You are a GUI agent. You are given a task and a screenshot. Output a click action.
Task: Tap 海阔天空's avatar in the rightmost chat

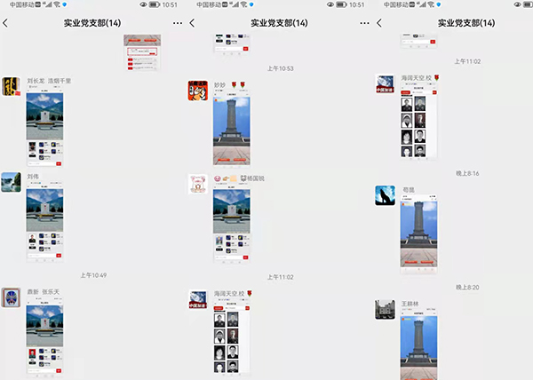[x=385, y=84]
